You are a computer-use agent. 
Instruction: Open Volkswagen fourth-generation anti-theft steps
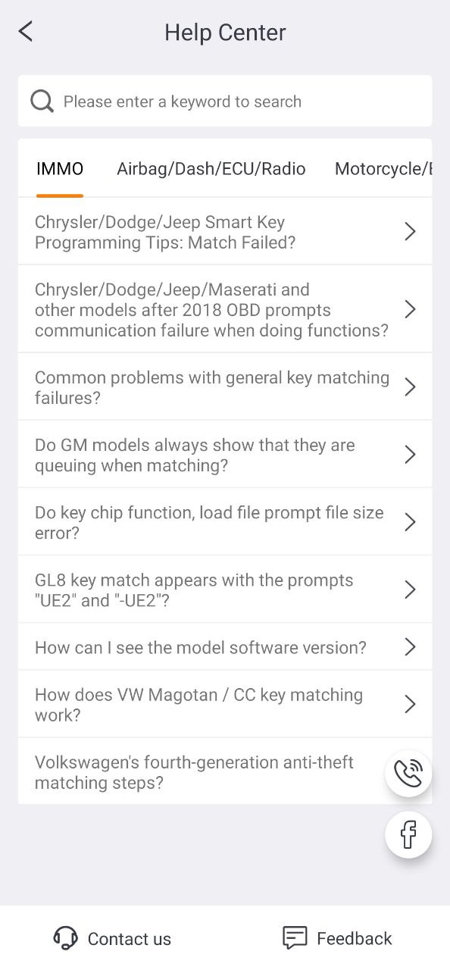tap(225, 771)
